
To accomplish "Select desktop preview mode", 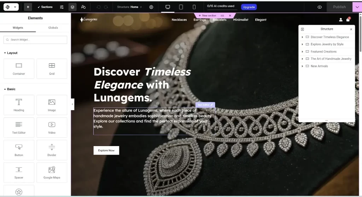I will (x=168, y=7).
